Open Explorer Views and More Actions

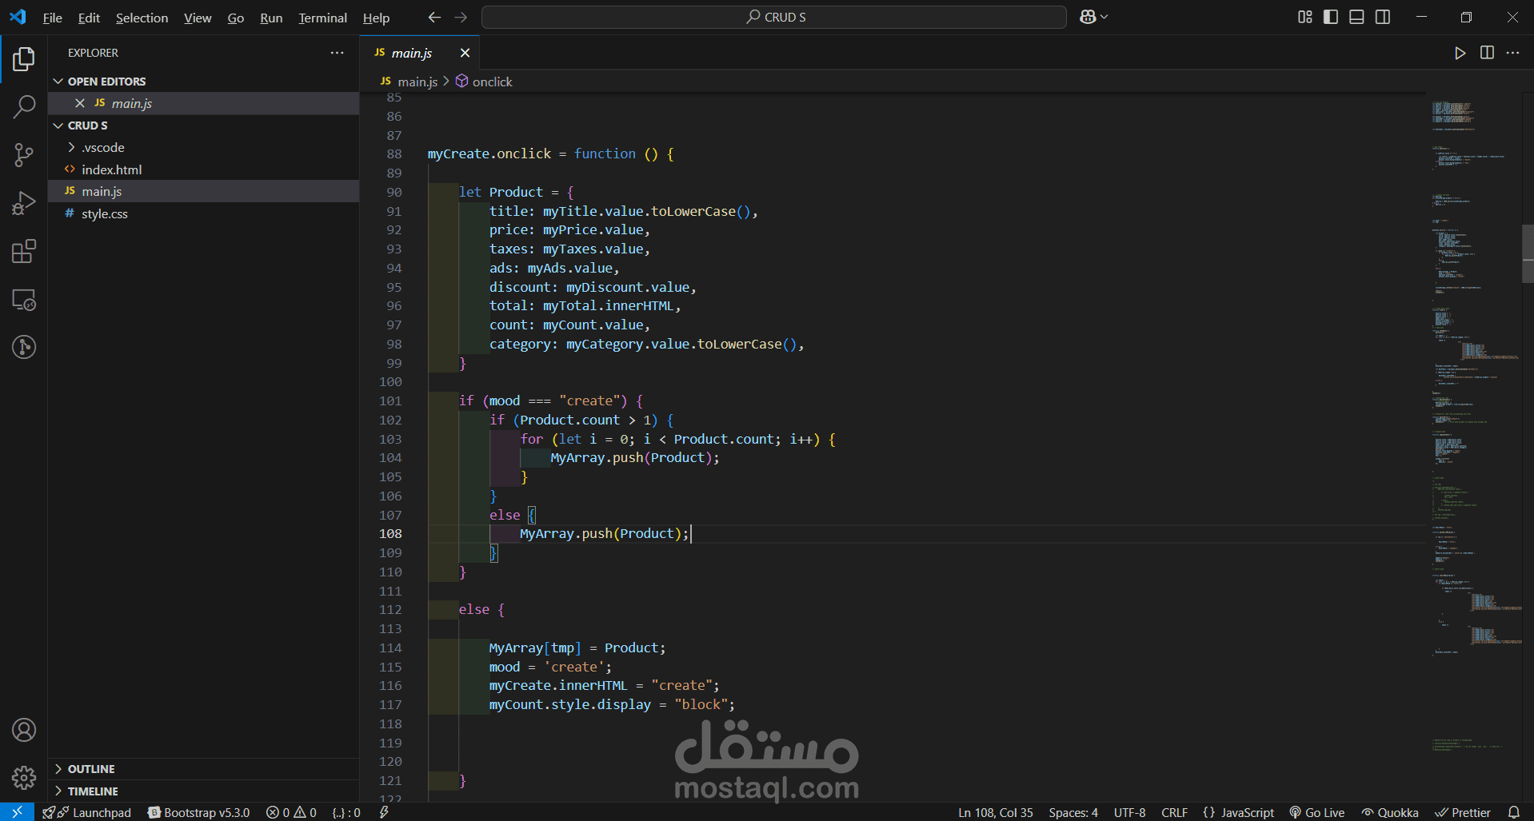click(x=338, y=53)
